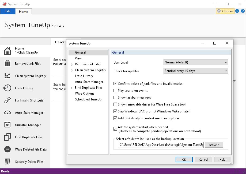Viewport: 246px width, 174px height.
Task: Uncheck Confirm delete of junk files
Action: pos(115,84)
